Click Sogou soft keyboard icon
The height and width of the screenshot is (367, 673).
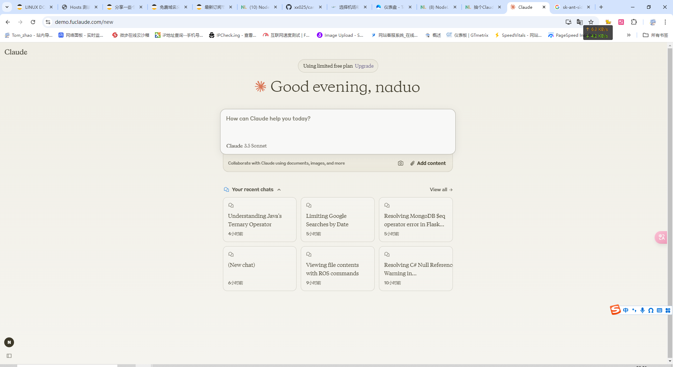coord(659,310)
